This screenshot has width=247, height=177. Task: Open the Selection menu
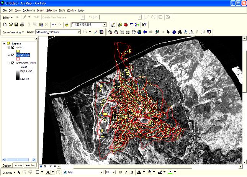coord(52,10)
